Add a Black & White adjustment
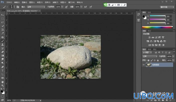Viewport: 176px width, 102px height. click(x=155, y=41)
